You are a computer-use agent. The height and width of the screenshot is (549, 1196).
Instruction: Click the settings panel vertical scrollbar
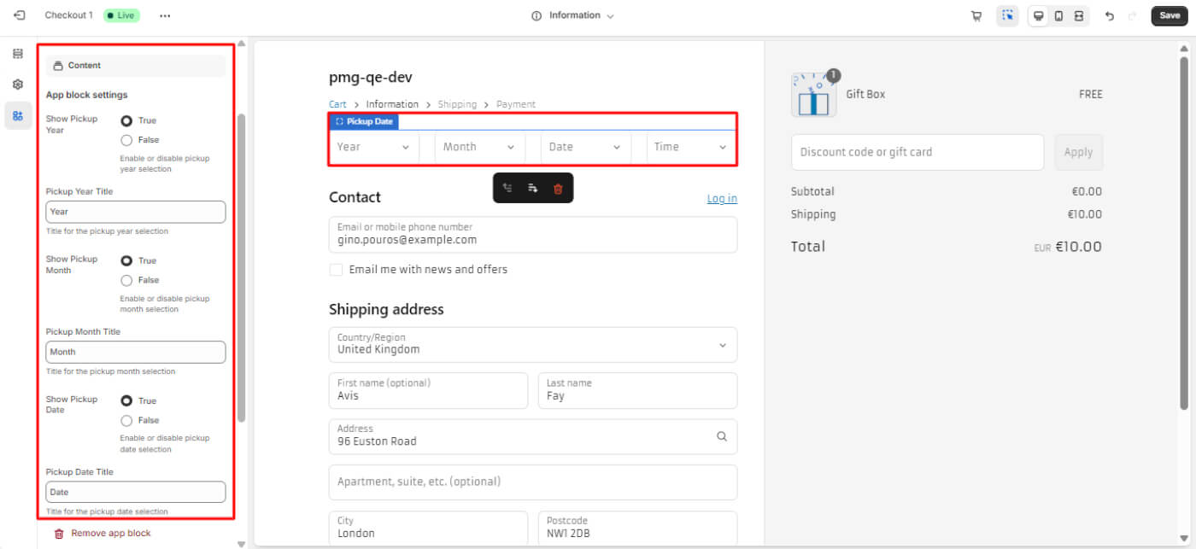point(241,265)
